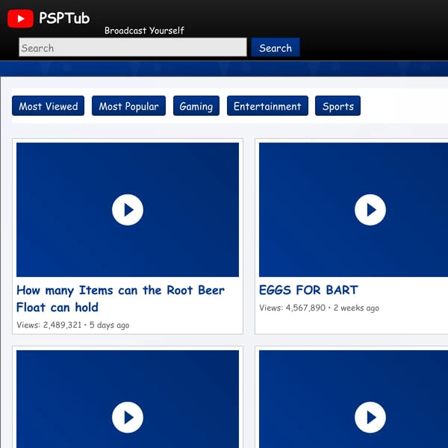Open the Most Viewed category
The width and height of the screenshot is (448, 448).
point(48,106)
